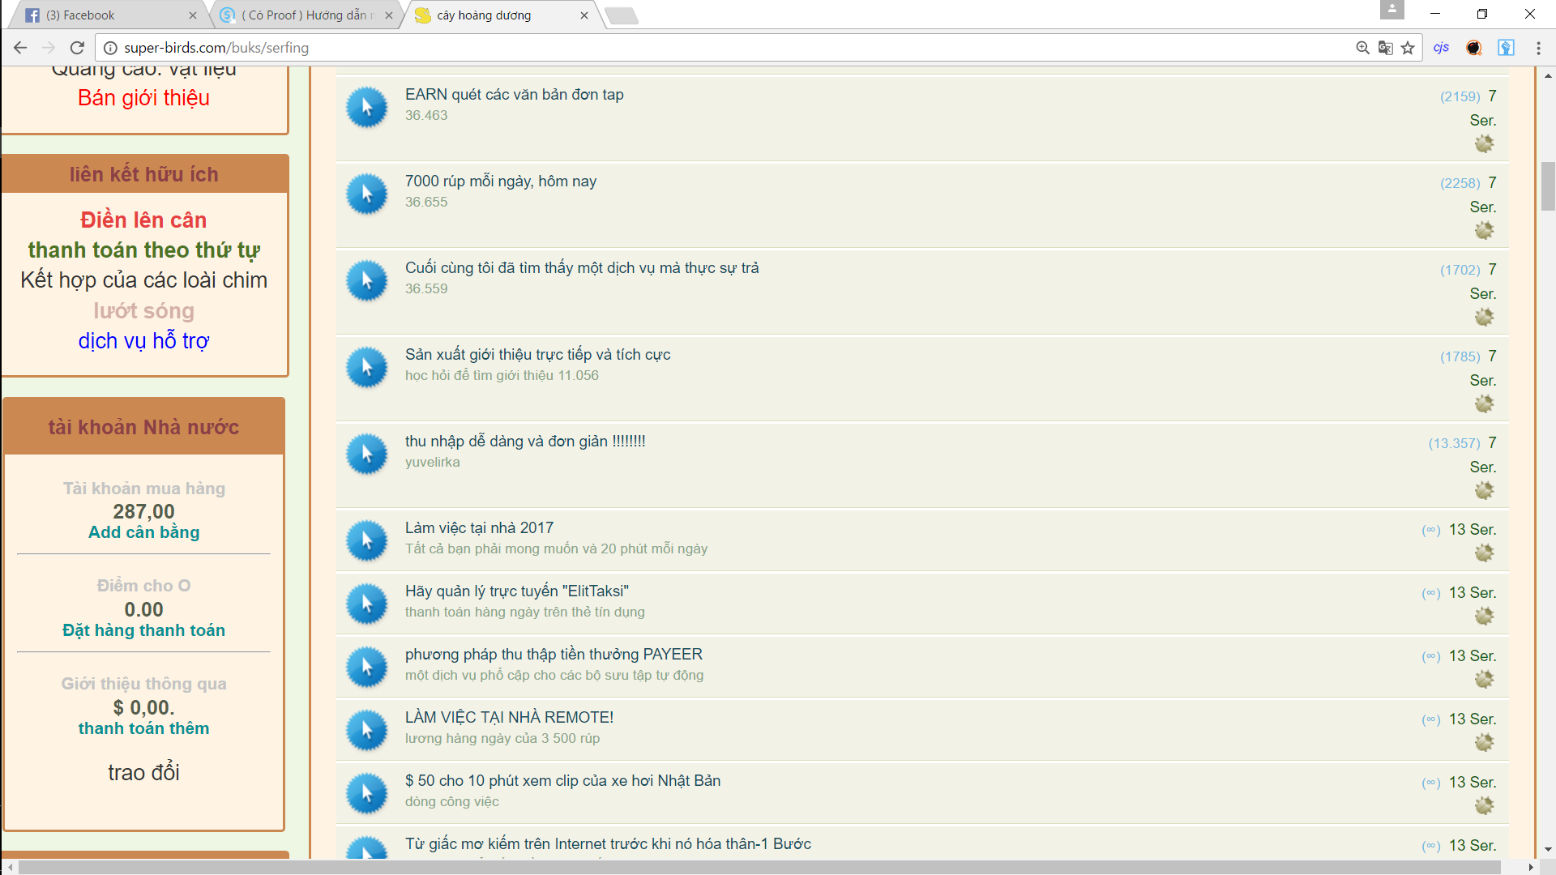1556x875 pixels.
Task: Click gear icon on "thu nhập dễ dàng" row
Action: 1484,490
